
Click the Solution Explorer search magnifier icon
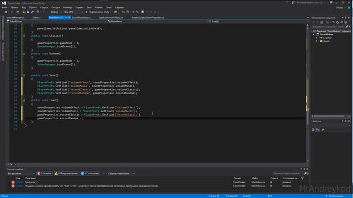click(x=347, y=27)
